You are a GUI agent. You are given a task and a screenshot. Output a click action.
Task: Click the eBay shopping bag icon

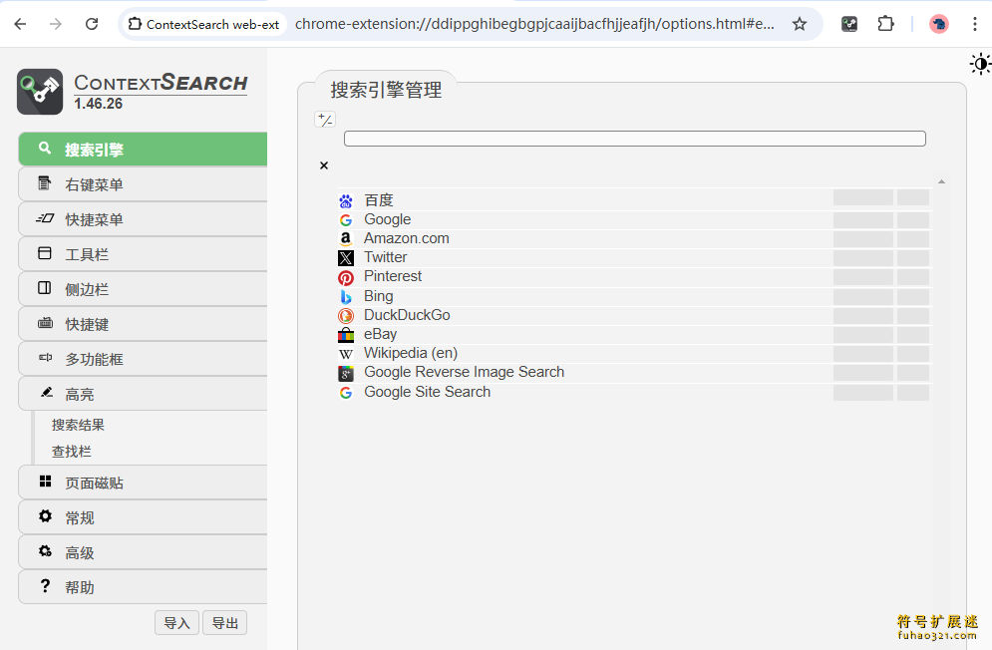(345, 335)
